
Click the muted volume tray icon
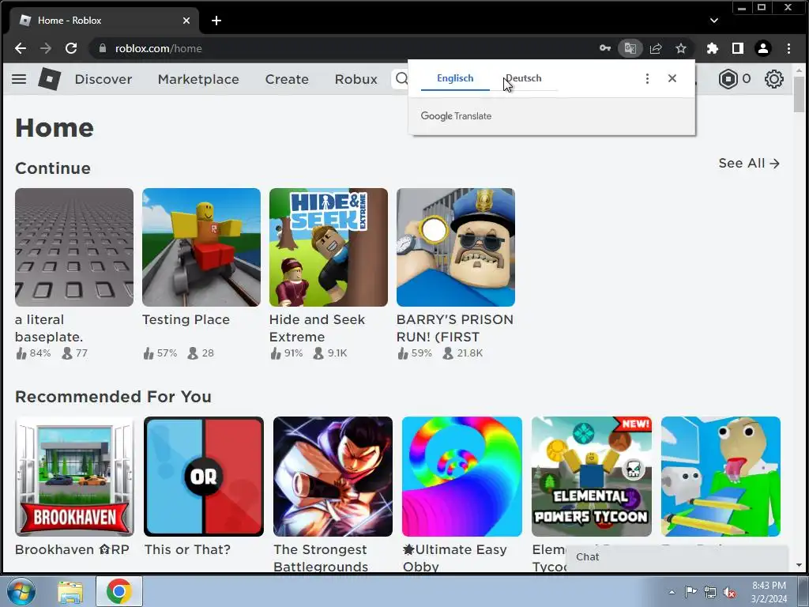coord(729,592)
